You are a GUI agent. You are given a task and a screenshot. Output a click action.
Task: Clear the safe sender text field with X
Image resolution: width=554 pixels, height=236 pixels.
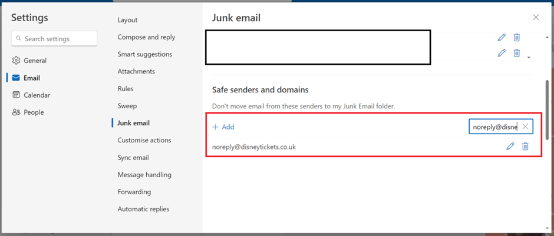(x=525, y=127)
